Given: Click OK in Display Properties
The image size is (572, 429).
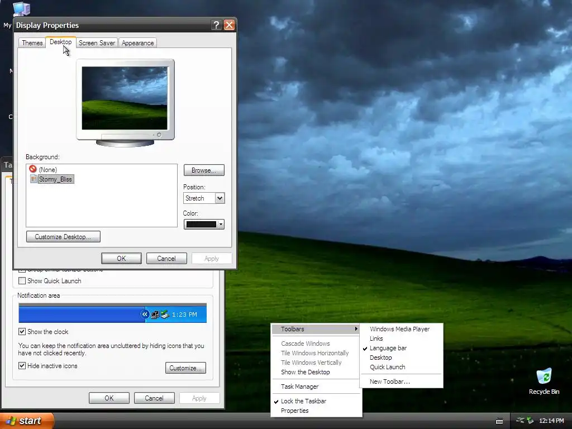Looking at the screenshot, I should (121, 258).
